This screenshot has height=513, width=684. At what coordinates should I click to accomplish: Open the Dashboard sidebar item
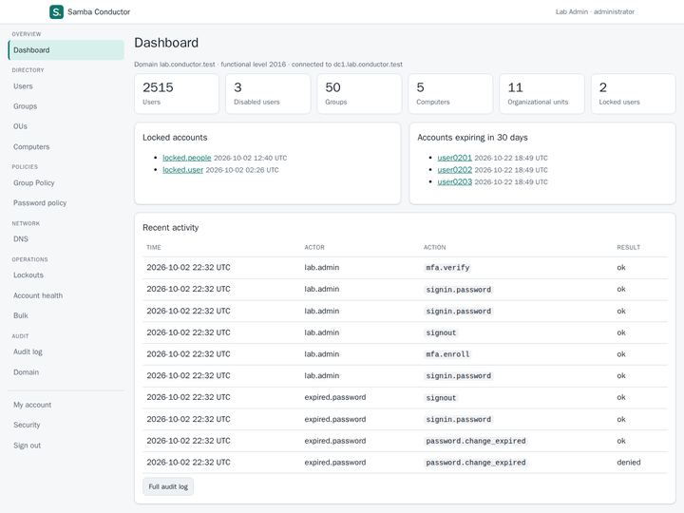point(66,50)
